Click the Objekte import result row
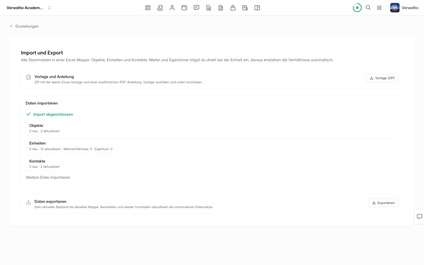The height and width of the screenshot is (265, 424). tap(212, 128)
